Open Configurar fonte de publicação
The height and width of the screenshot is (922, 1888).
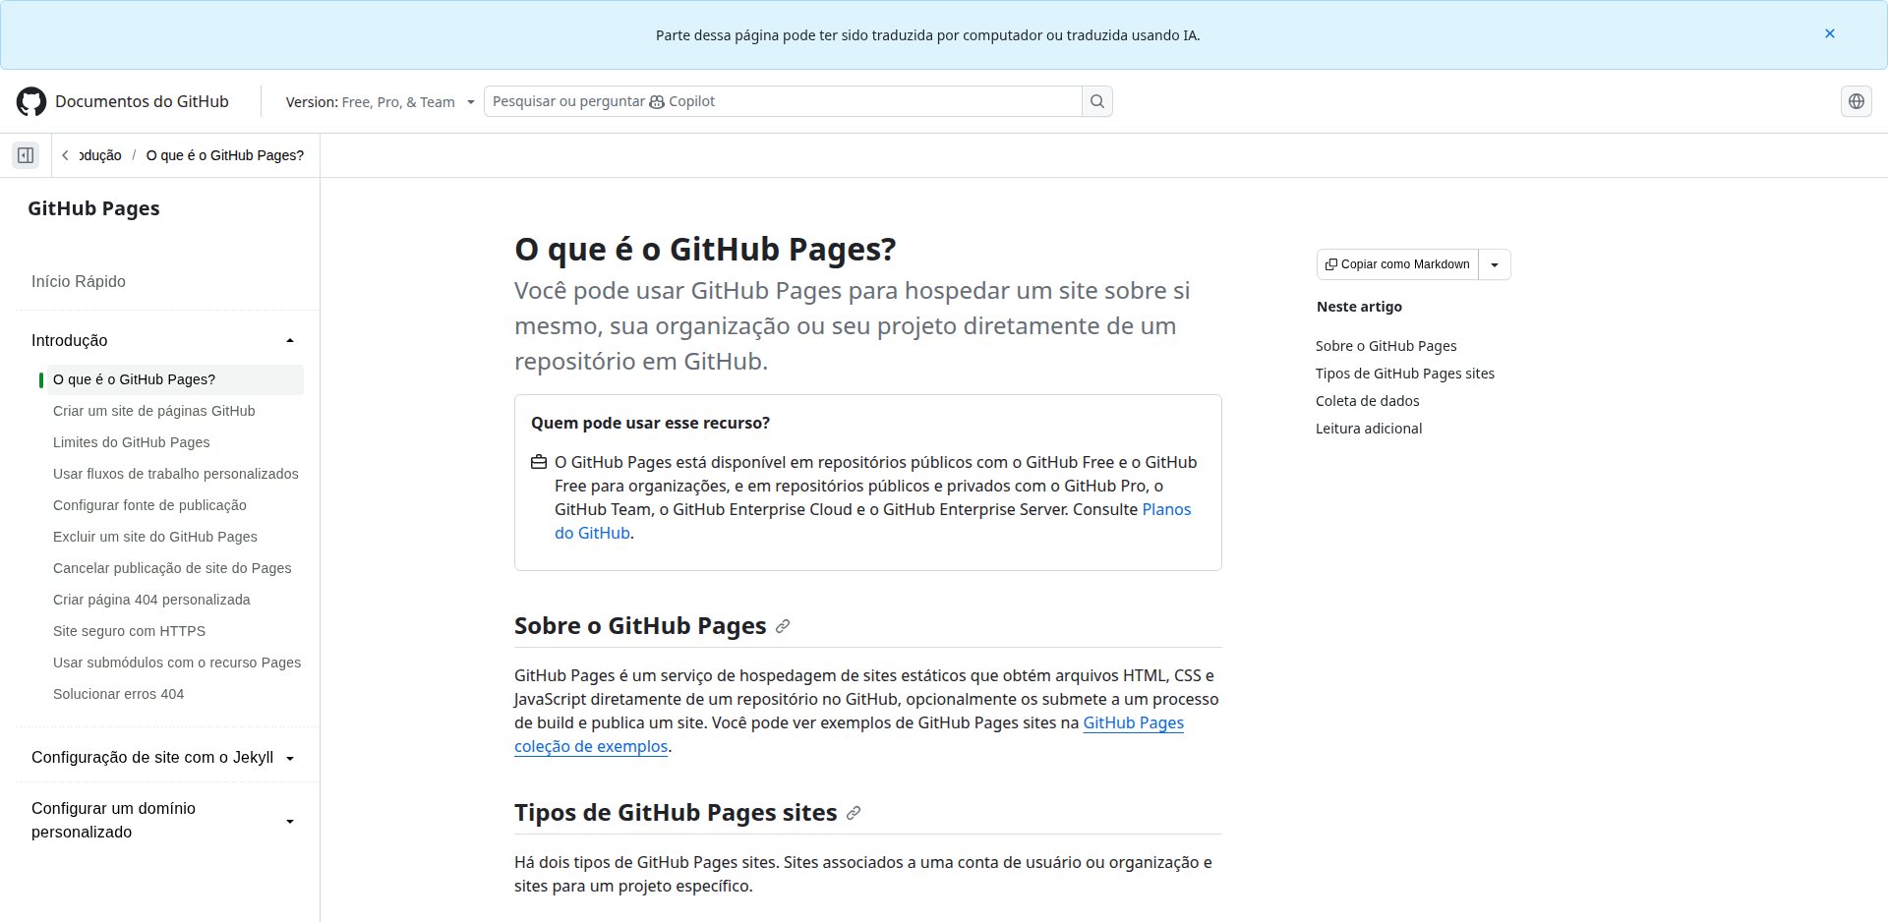[149, 505]
